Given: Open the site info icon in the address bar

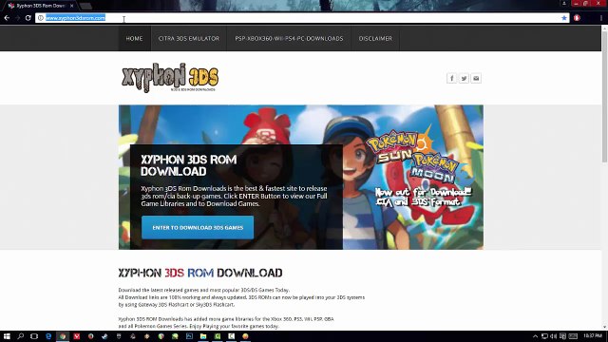Looking at the screenshot, I should click(40, 18).
